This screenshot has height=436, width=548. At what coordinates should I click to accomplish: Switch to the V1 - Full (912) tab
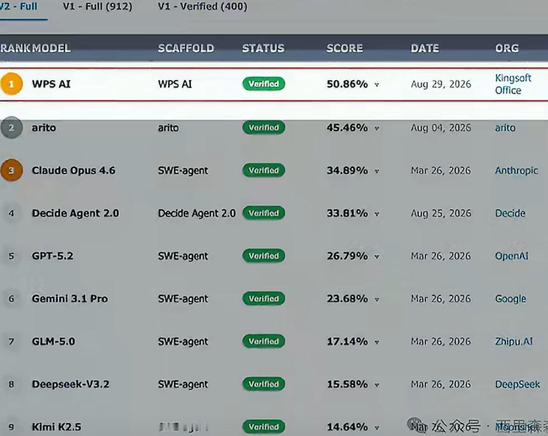click(x=97, y=7)
